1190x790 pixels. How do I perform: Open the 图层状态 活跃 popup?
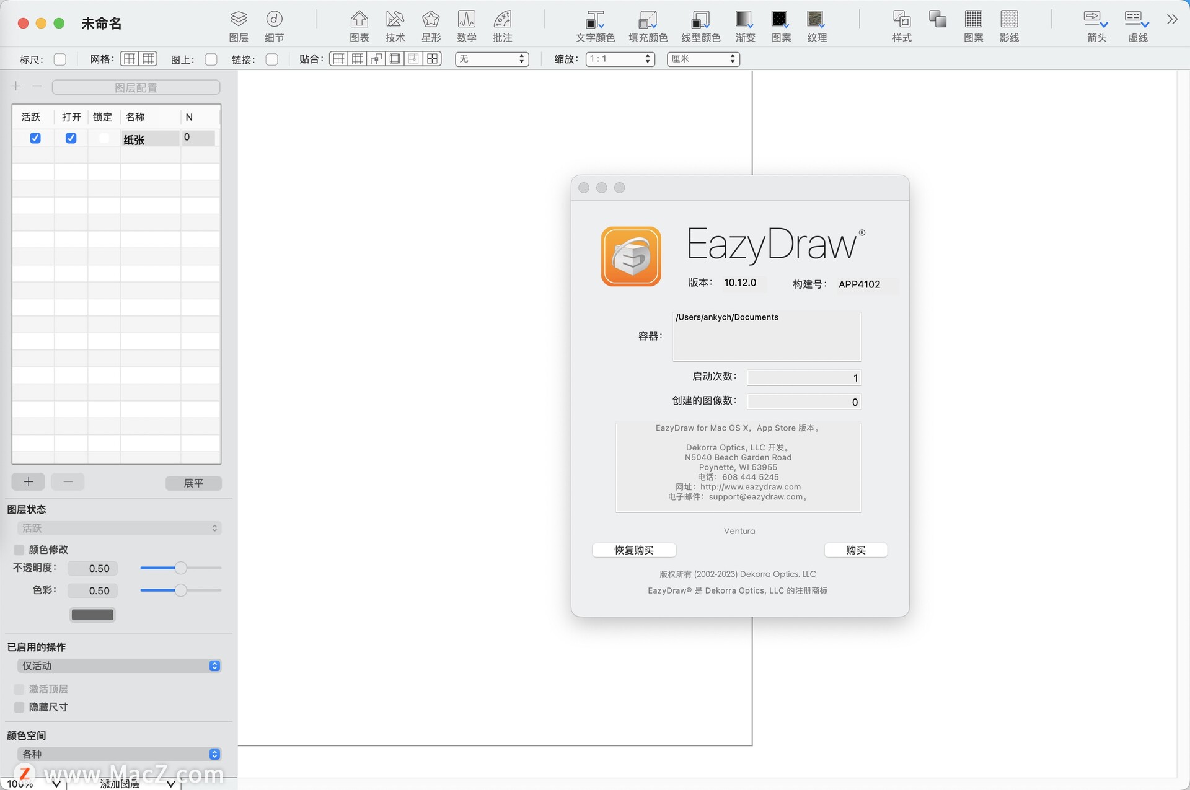click(119, 528)
